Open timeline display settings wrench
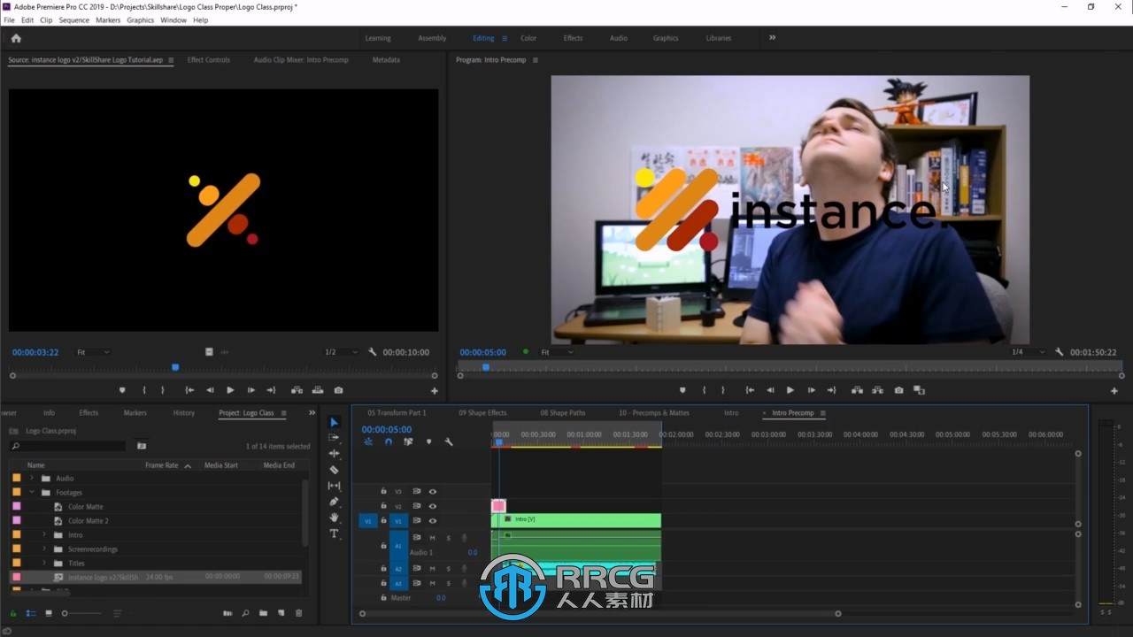The image size is (1133, 637). [449, 441]
